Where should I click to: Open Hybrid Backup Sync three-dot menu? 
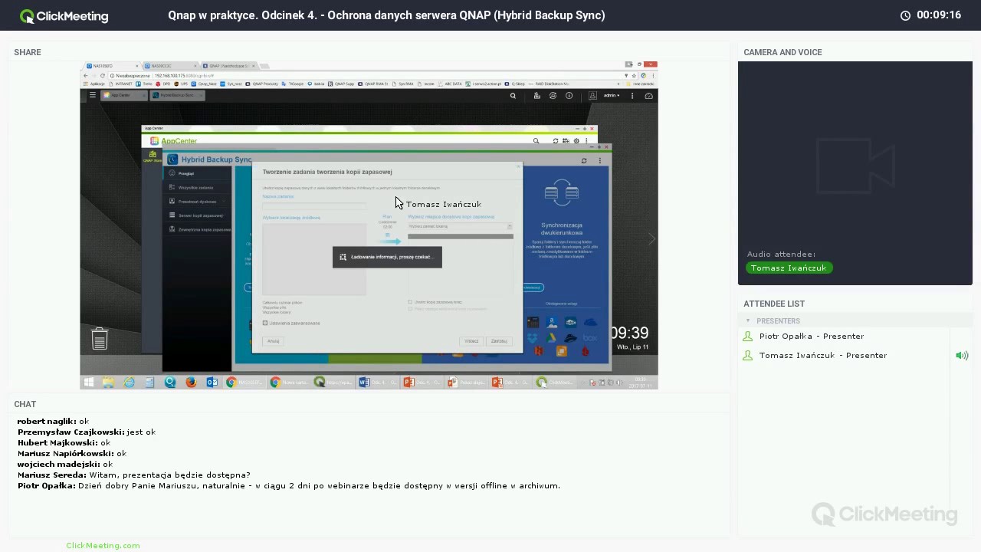coord(599,160)
